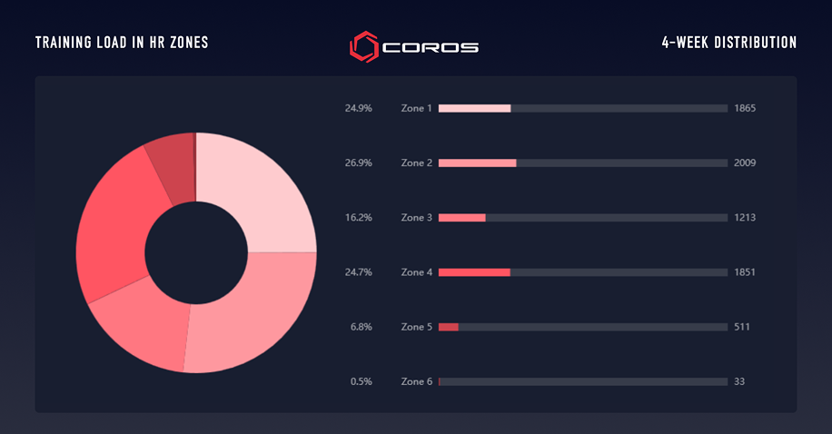This screenshot has width=832, height=434.
Task: Select the Zone 1 progress bar
Action: pos(583,108)
